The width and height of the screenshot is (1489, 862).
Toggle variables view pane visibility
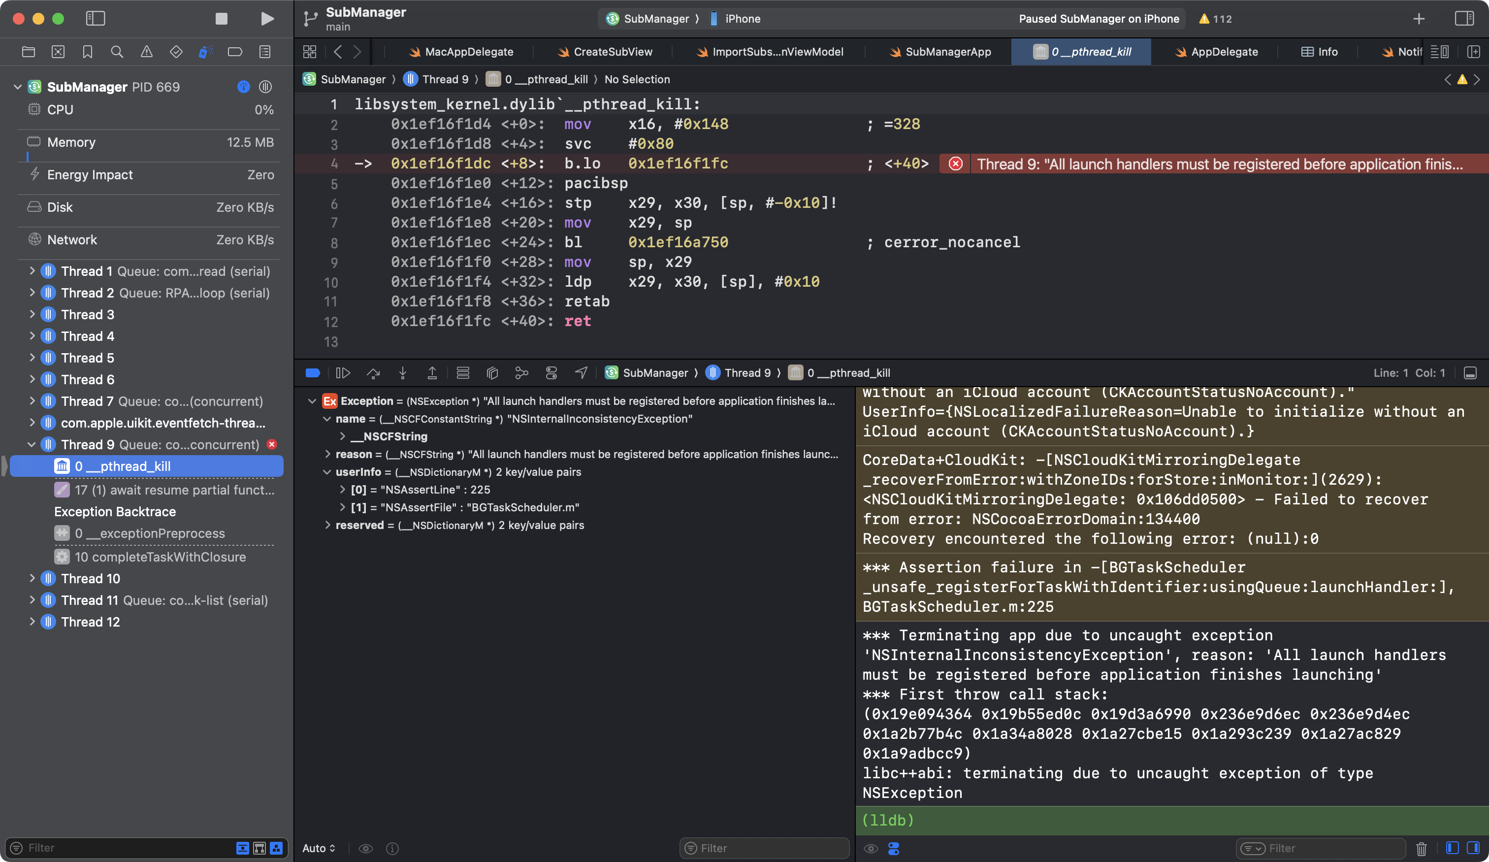pos(1453,848)
